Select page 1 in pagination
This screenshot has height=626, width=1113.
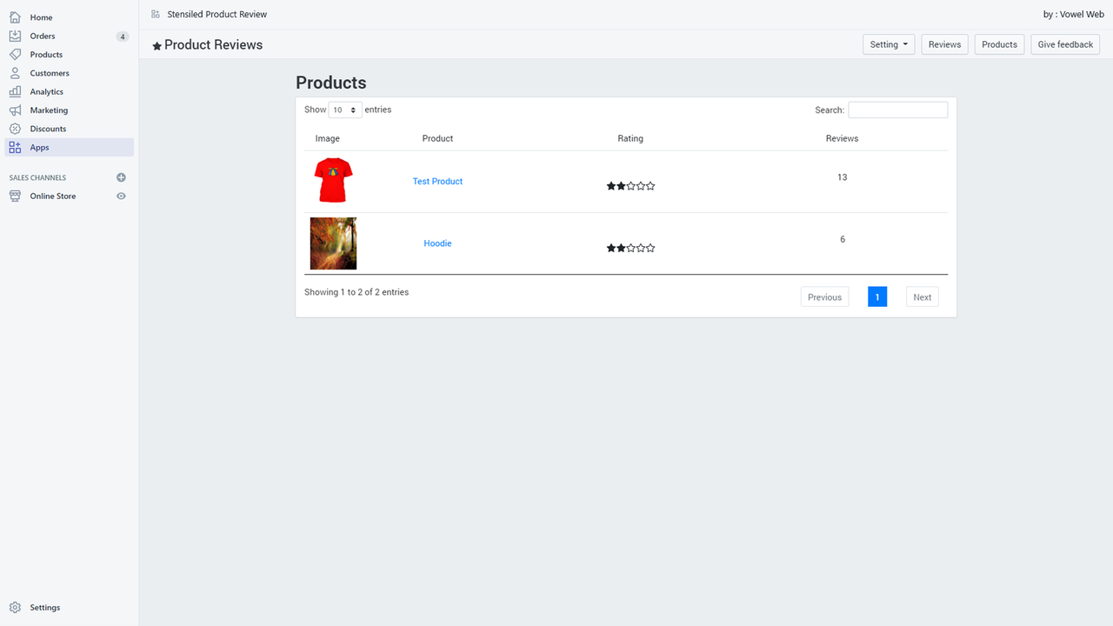pyautogui.click(x=877, y=297)
